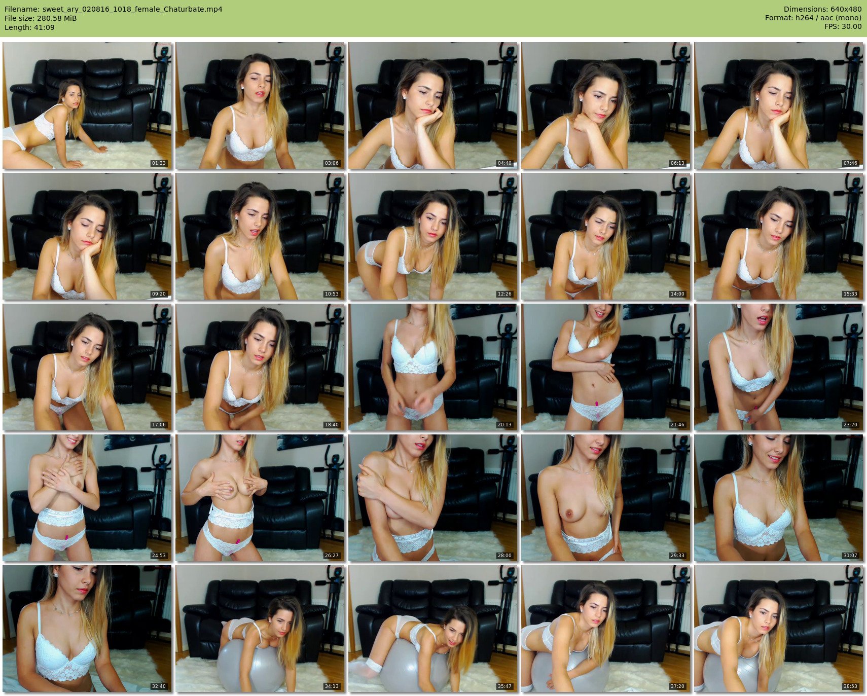Select the frame marked 03:06
This screenshot has width=867, height=696.
point(260,105)
